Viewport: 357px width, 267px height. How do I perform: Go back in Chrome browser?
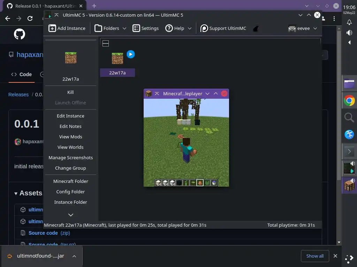coord(8,18)
